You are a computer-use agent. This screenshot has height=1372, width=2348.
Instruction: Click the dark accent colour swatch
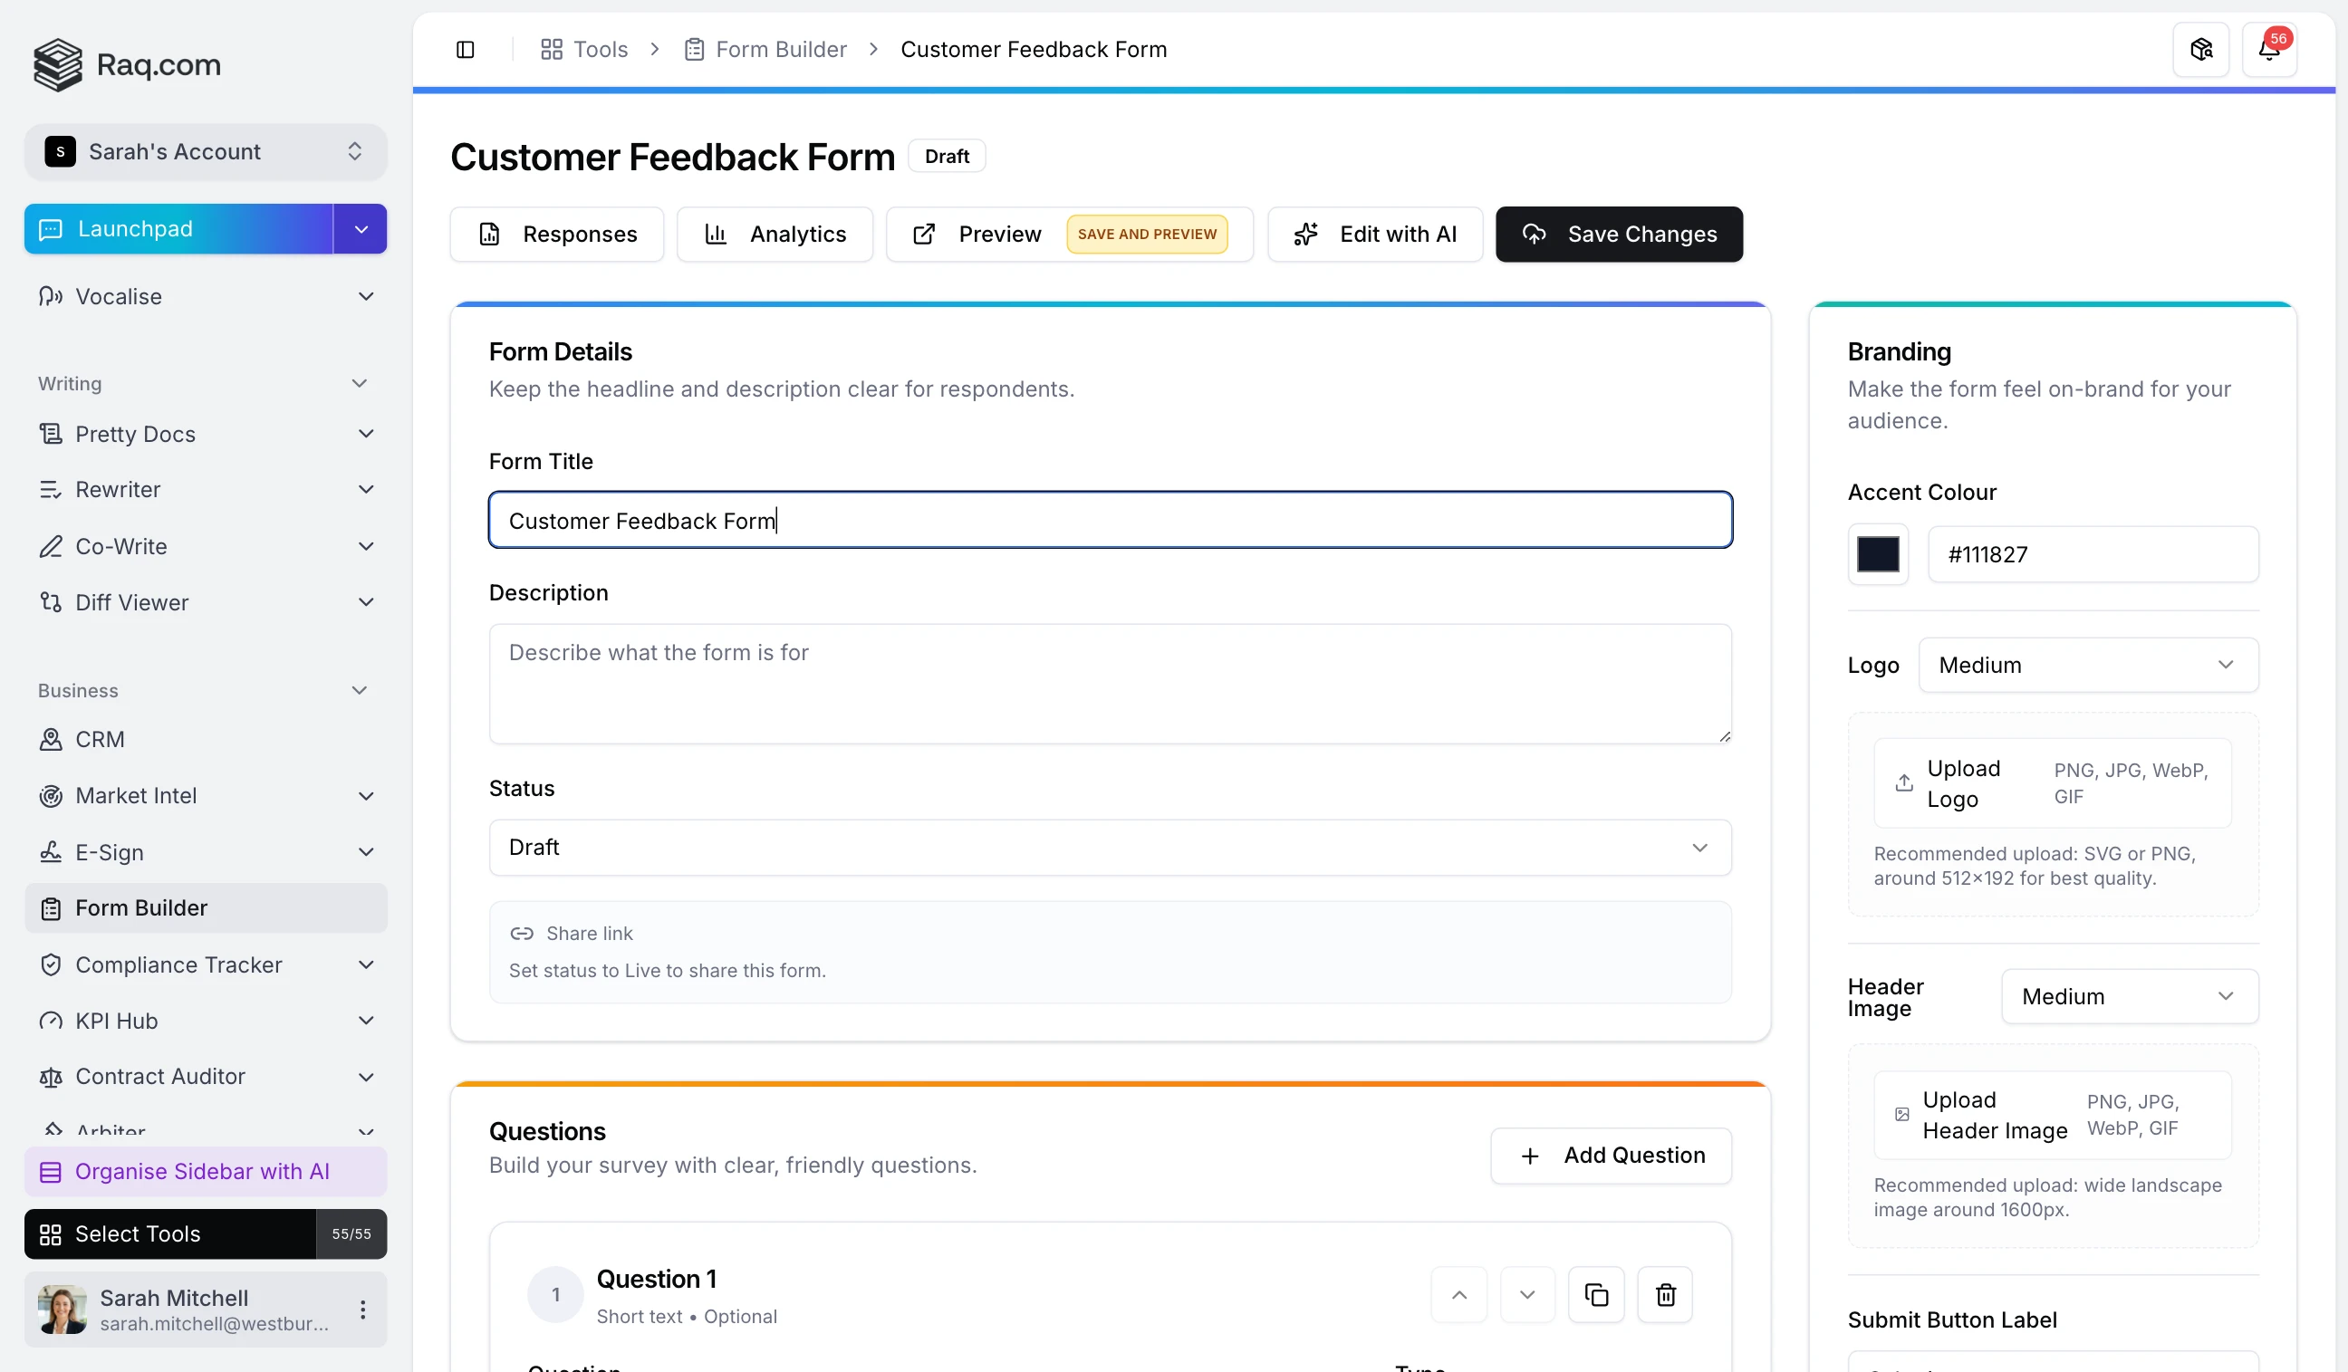pyautogui.click(x=1879, y=554)
